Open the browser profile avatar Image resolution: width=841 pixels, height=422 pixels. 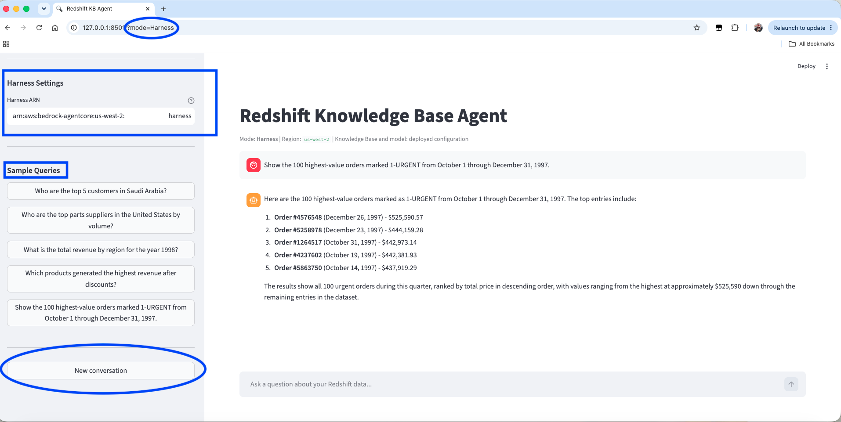coord(758,28)
